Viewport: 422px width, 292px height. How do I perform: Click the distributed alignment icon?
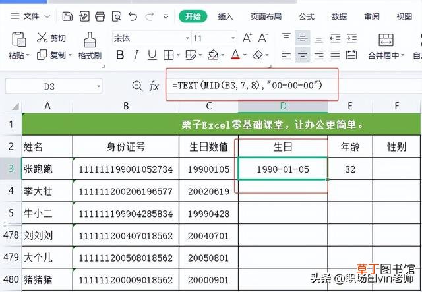pos(351,55)
